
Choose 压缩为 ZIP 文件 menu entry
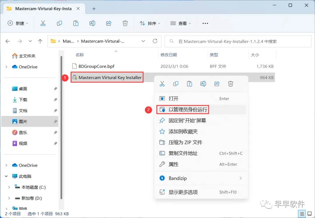[201, 142]
